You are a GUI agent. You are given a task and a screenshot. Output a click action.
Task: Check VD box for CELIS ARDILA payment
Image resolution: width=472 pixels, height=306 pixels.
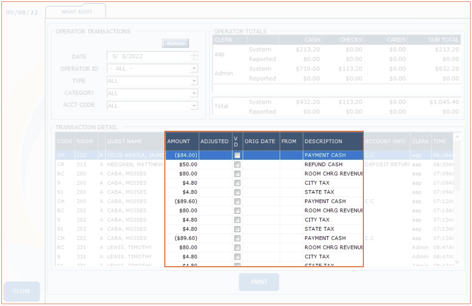[237, 155]
